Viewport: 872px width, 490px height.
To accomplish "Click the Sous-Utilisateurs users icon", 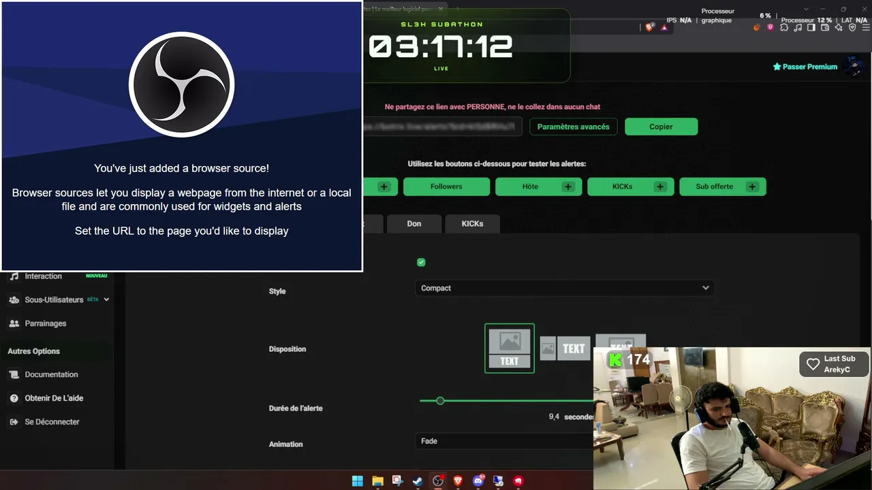I will [14, 300].
